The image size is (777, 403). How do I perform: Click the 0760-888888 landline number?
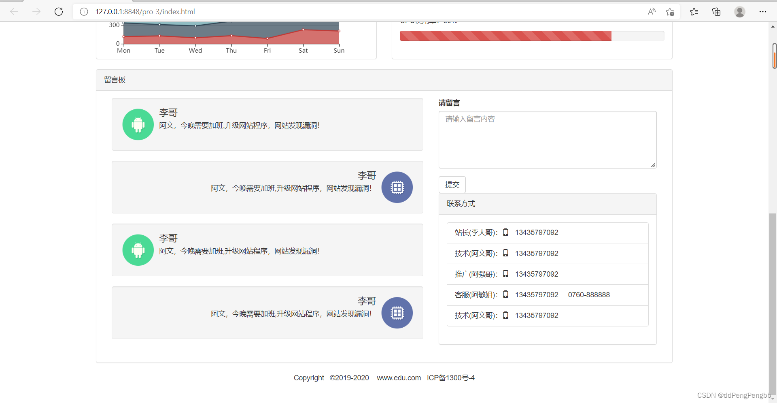(x=589, y=295)
